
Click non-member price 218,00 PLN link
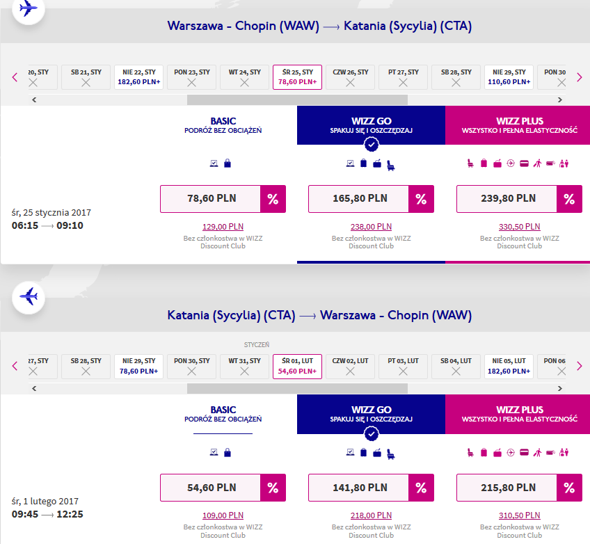(371, 515)
